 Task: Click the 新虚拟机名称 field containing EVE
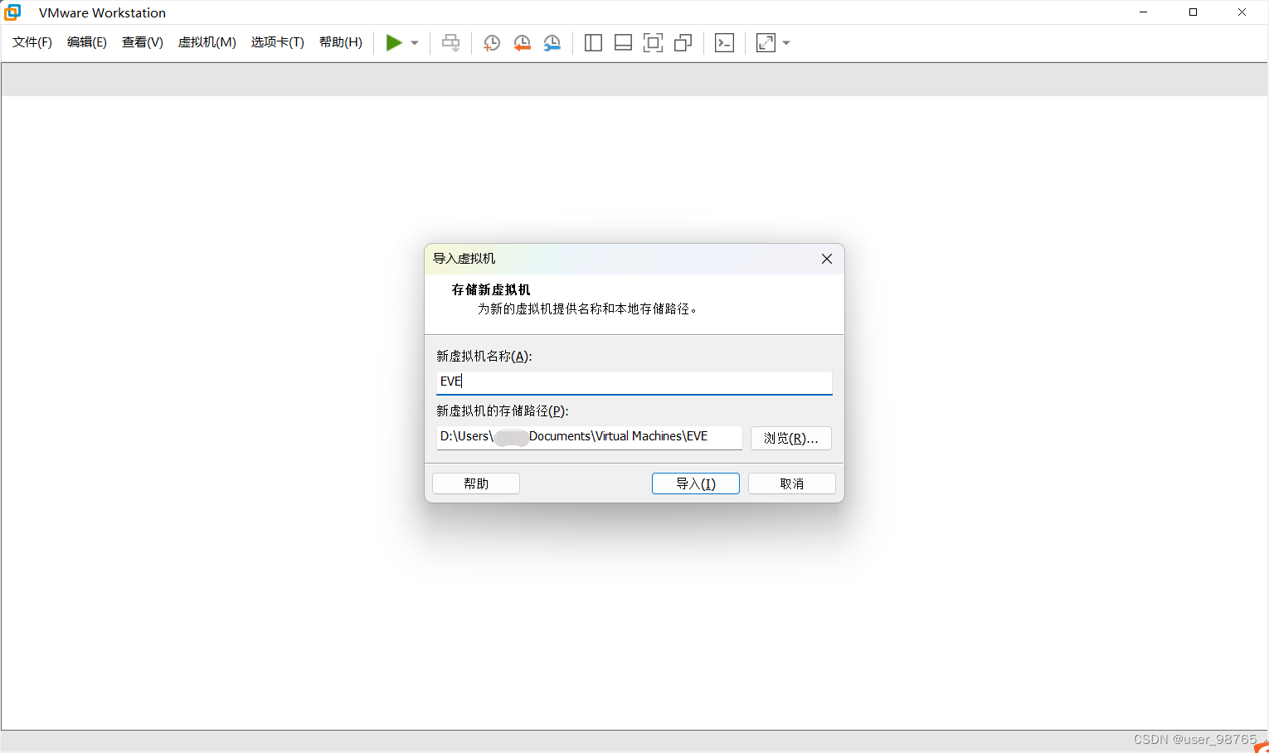[x=634, y=381]
